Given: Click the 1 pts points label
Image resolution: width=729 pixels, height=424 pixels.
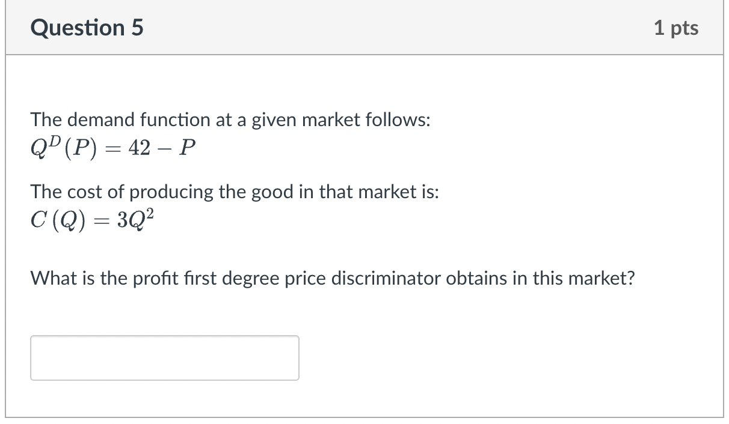Looking at the screenshot, I should [676, 28].
